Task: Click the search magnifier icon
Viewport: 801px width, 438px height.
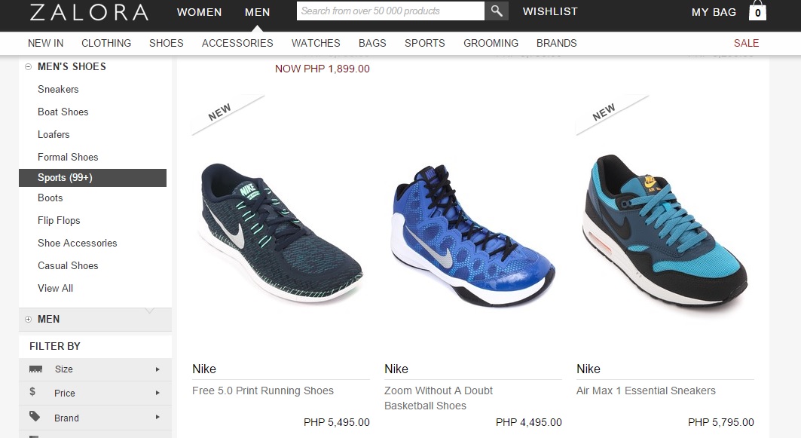Action: click(496, 11)
